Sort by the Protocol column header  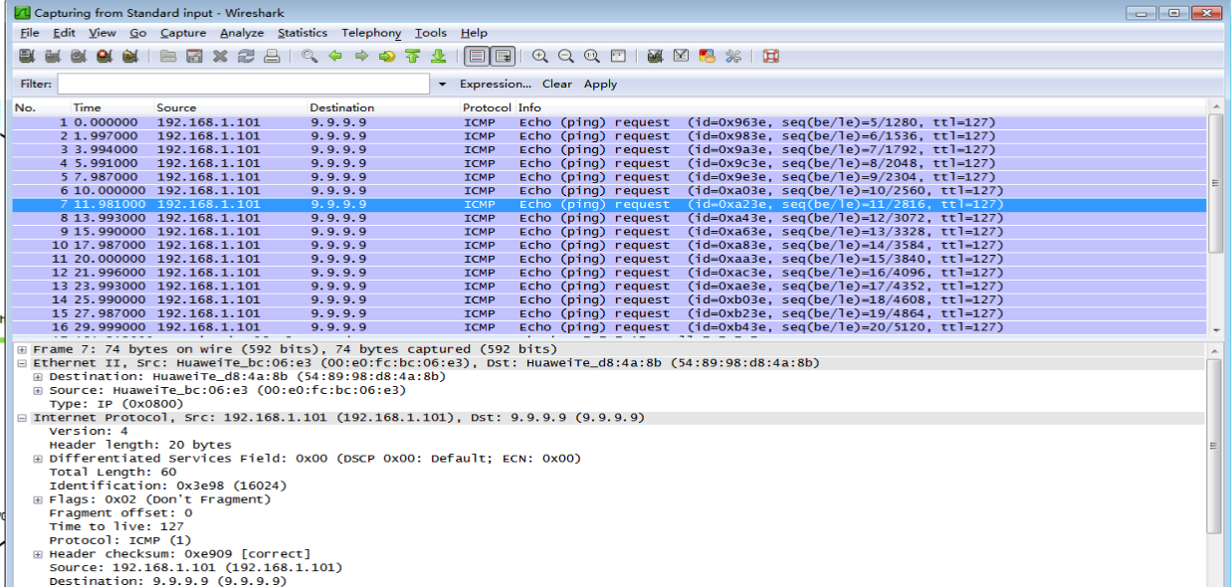point(488,107)
